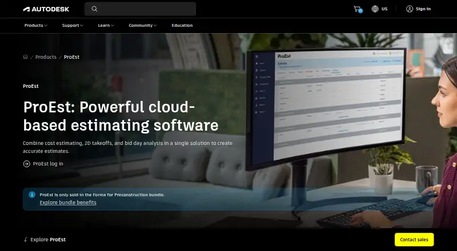
Task: Click the blue info icon in banner
Action: 32,195
